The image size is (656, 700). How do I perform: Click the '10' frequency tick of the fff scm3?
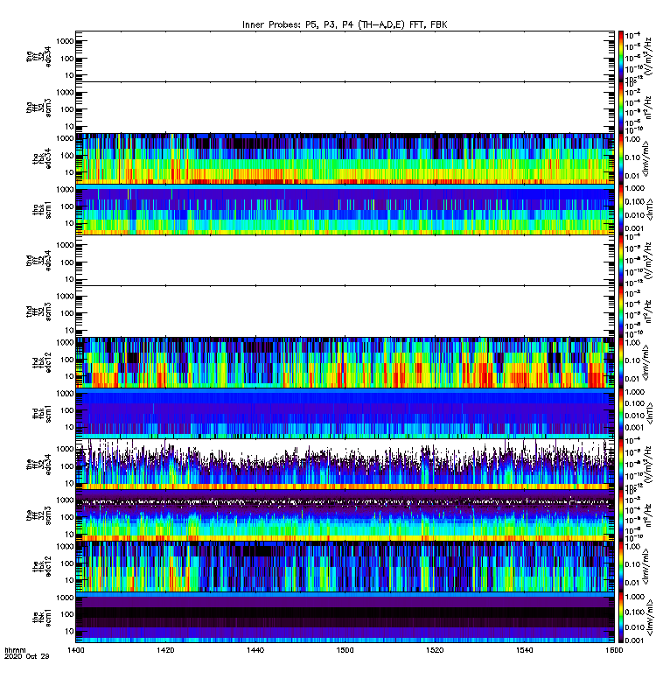[x=69, y=535]
